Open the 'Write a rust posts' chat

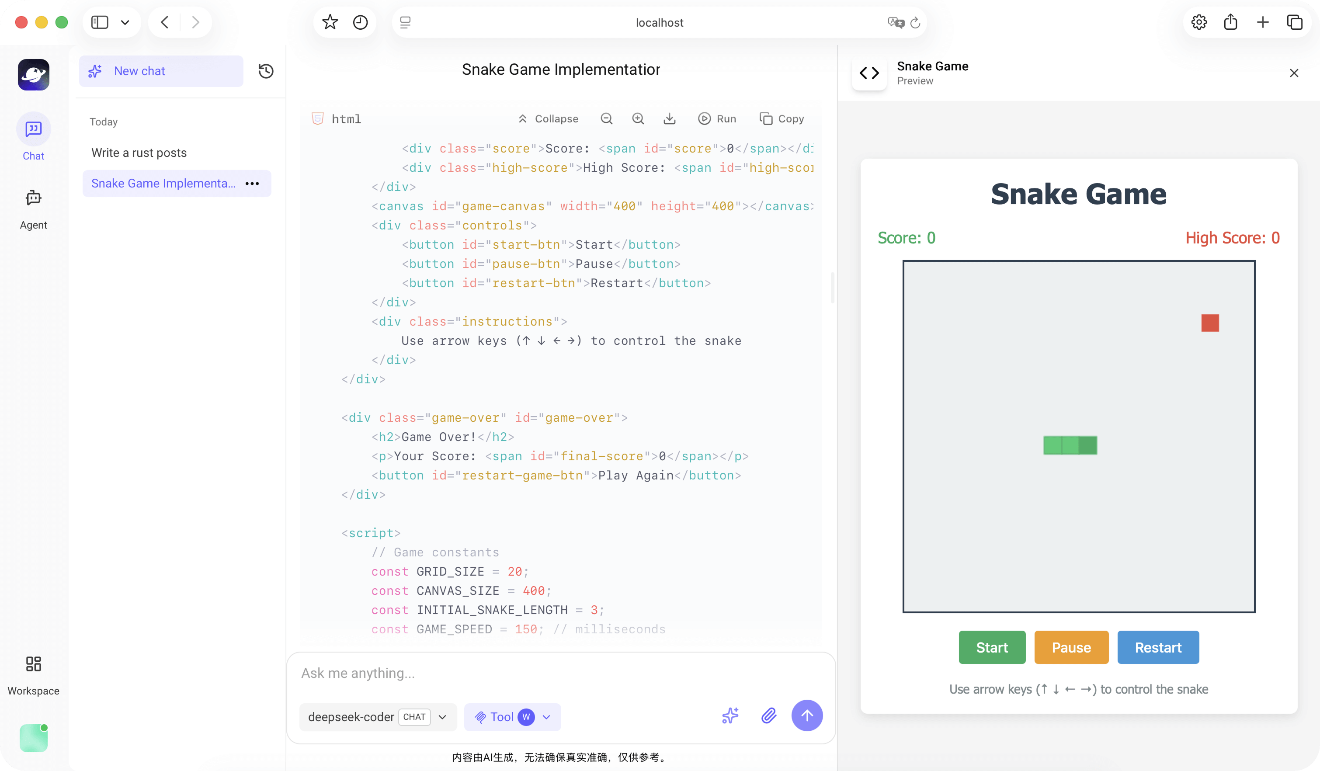(x=139, y=153)
